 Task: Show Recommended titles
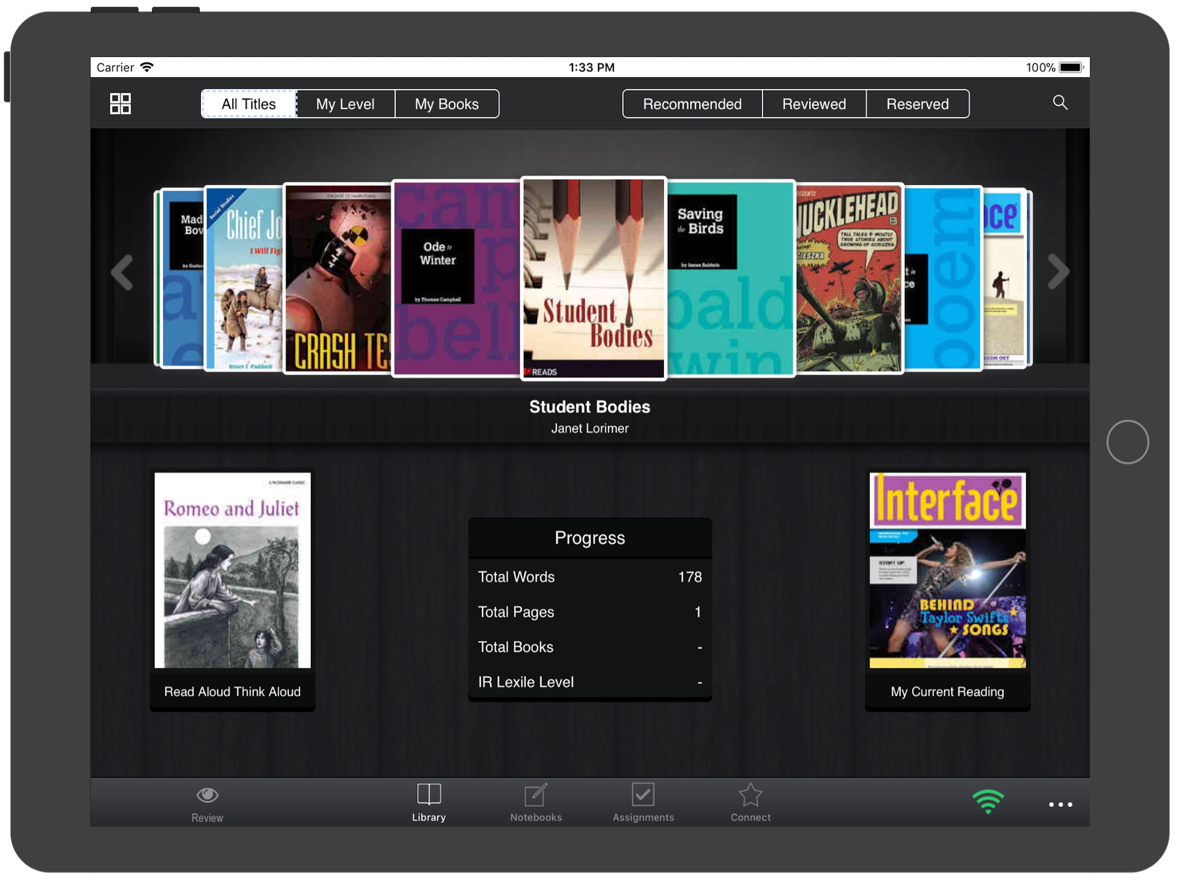[x=692, y=104]
